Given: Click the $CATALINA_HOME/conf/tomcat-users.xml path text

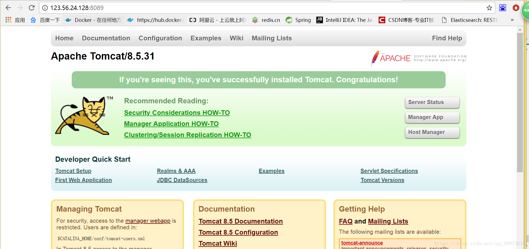Looking at the screenshot, I should click(101, 238).
